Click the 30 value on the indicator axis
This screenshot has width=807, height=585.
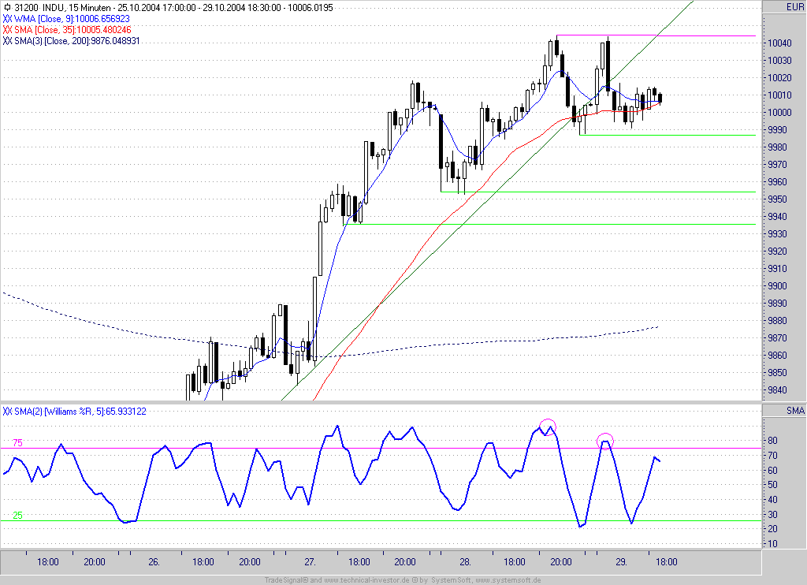772,515
